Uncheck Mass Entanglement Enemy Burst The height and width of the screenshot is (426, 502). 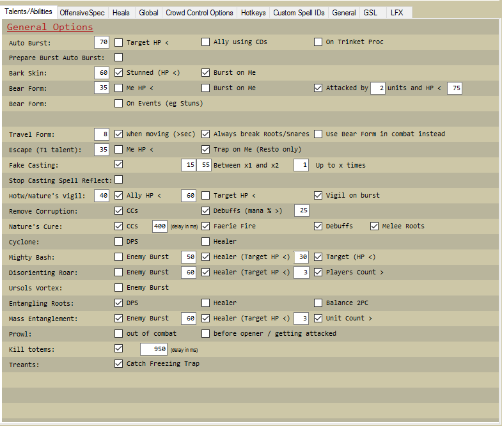pos(118,318)
